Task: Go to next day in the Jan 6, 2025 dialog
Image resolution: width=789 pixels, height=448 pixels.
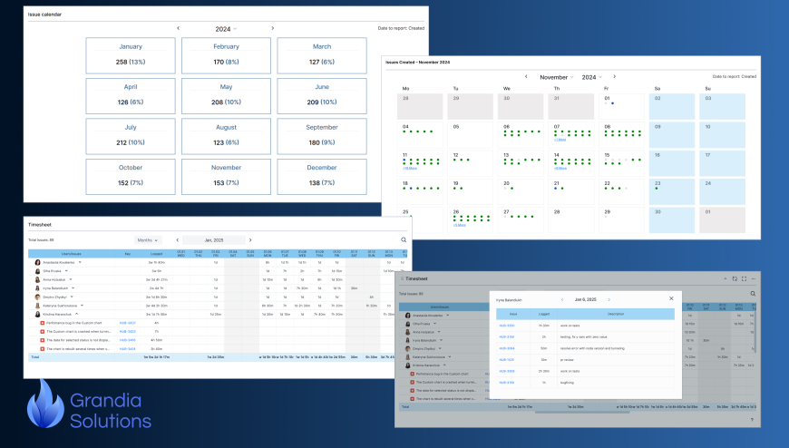Action: point(609,299)
